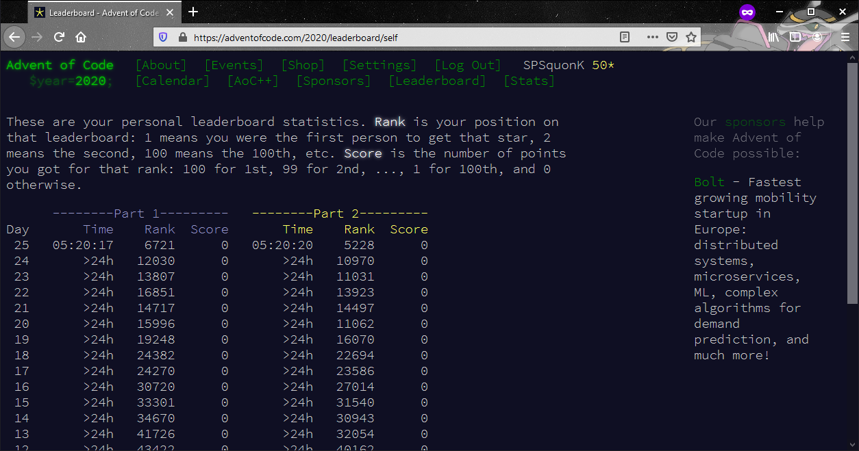Click Day 21 Part 2 rank 14497

[356, 308]
